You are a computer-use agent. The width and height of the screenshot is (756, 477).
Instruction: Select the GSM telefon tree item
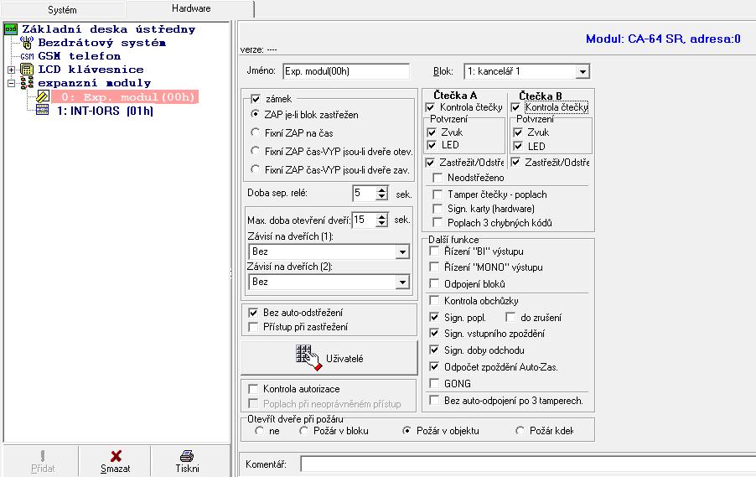pyautogui.click(x=79, y=56)
